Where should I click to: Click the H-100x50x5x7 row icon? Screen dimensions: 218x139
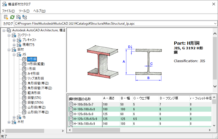(x=71, y=104)
